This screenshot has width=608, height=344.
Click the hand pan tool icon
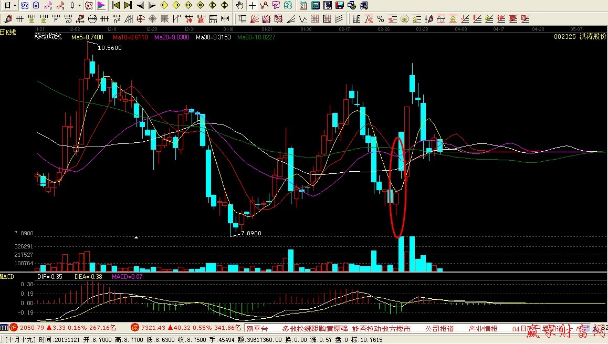pyautogui.click(x=240, y=6)
